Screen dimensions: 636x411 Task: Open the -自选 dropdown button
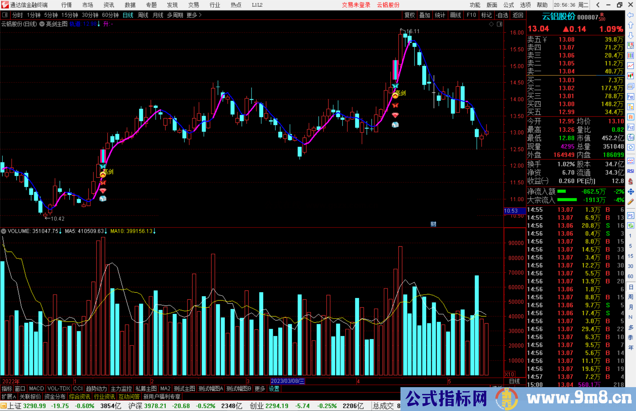pos(502,15)
